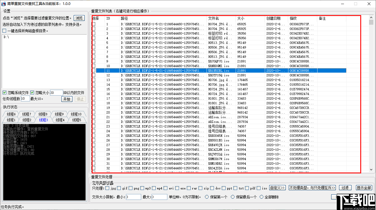The width and height of the screenshot is (376, 210).
Task: Tick the checkbox for row ID 20
Action: tap(94, 112)
